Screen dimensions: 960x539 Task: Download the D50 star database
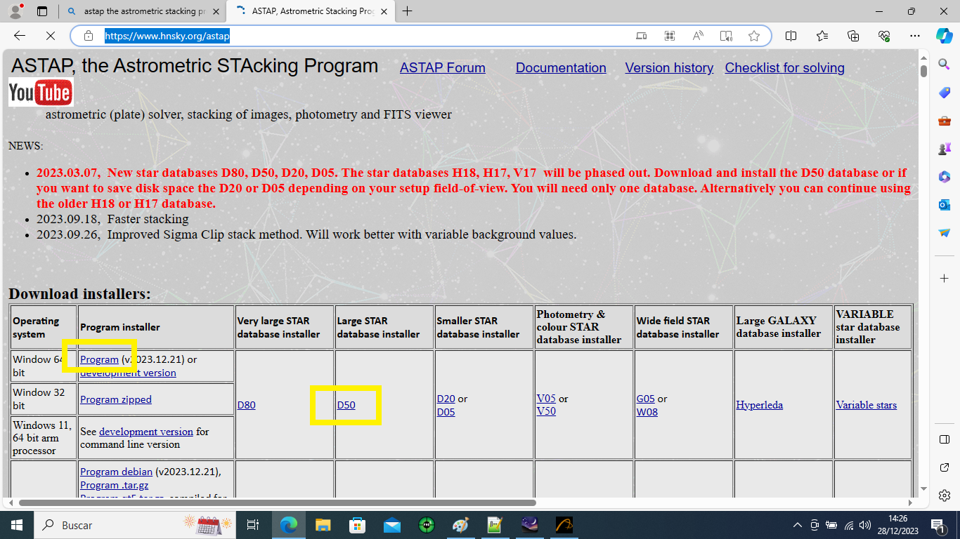point(346,405)
